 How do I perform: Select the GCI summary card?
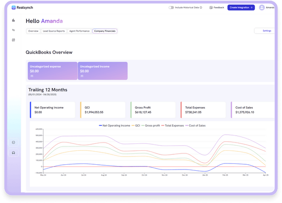point(103,110)
